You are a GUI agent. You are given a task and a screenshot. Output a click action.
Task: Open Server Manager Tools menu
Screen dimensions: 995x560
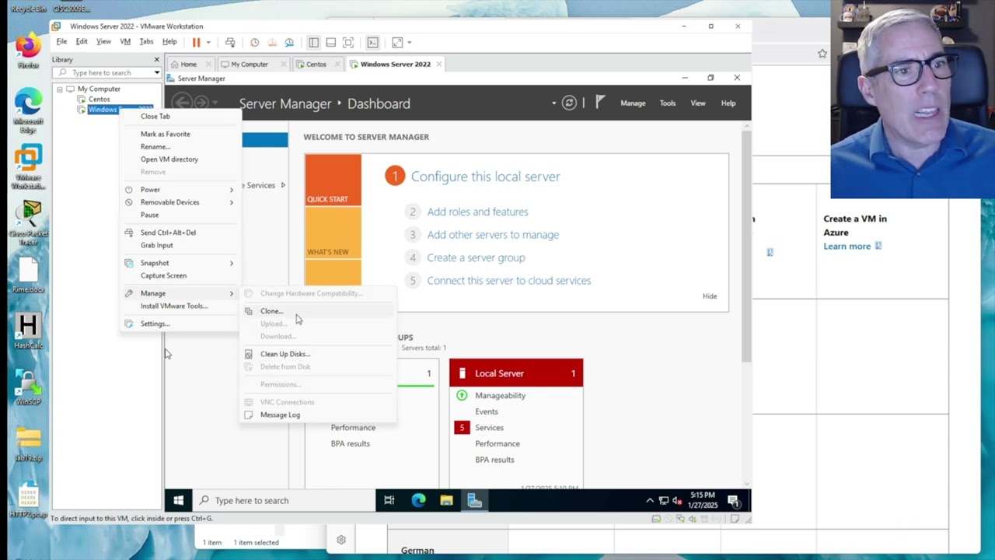click(668, 103)
